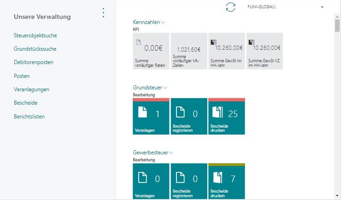Open Summe vorläufiger Raten KPI tile
341x200 pixels.
click(x=151, y=51)
